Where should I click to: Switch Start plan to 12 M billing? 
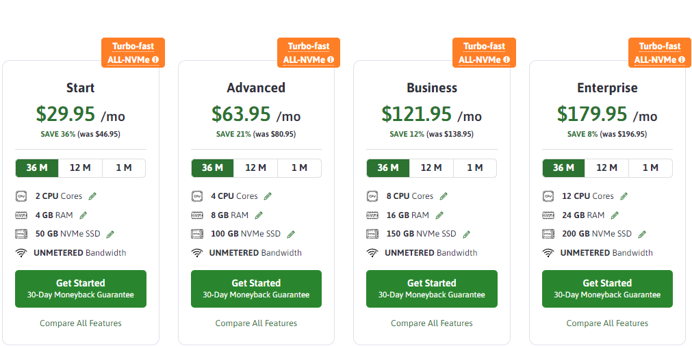(x=80, y=168)
